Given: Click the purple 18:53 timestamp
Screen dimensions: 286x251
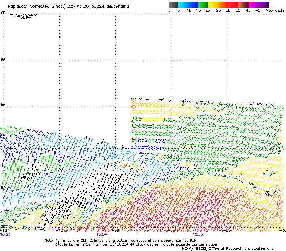Looking at the screenshot, I should click(5, 234).
